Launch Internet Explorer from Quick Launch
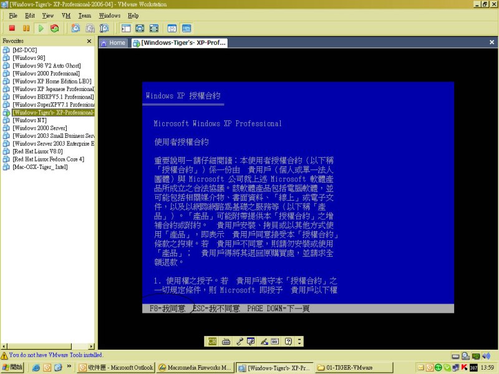Screen dimensions: 499x374 (36, 368)
